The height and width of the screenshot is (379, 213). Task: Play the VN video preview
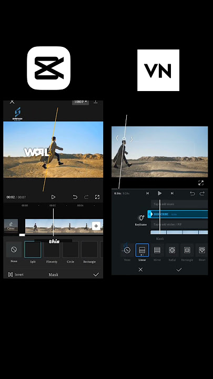tap(159, 193)
